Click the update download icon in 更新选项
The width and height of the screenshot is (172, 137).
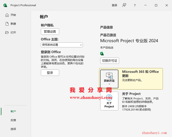pos(109,75)
